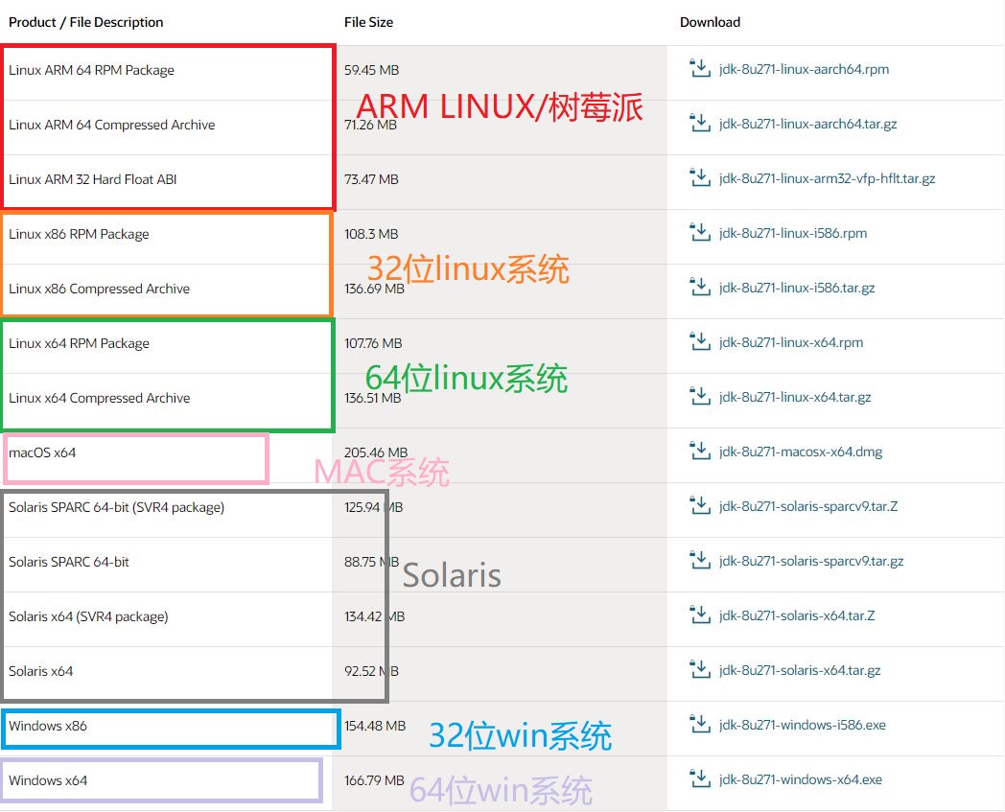The image size is (1005, 812).
Task: Click the '166.79 MB' file size
Action: coord(374,780)
